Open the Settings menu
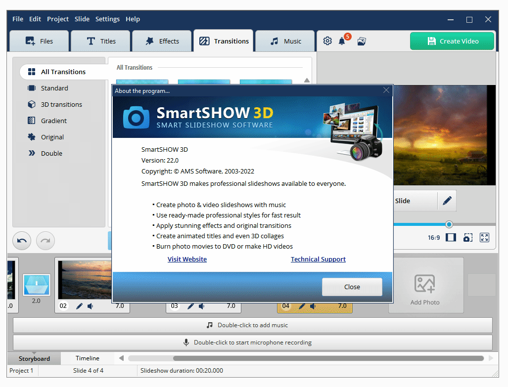This screenshot has height=387, width=508. [x=107, y=19]
